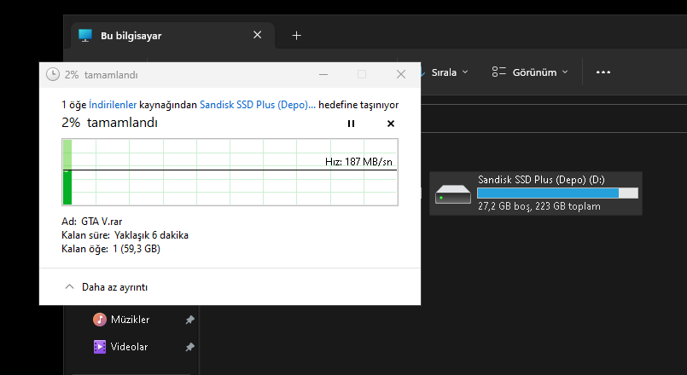687x375 pixels.
Task: Close the transfer dialog window
Action: tap(401, 74)
